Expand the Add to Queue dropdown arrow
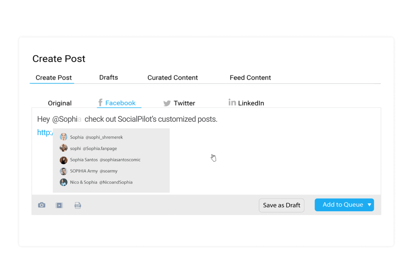408x259 pixels. tap(369, 205)
